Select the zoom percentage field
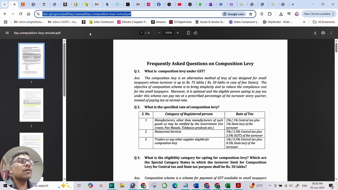The width and height of the screenshot is (338, 190). [168, 33]
